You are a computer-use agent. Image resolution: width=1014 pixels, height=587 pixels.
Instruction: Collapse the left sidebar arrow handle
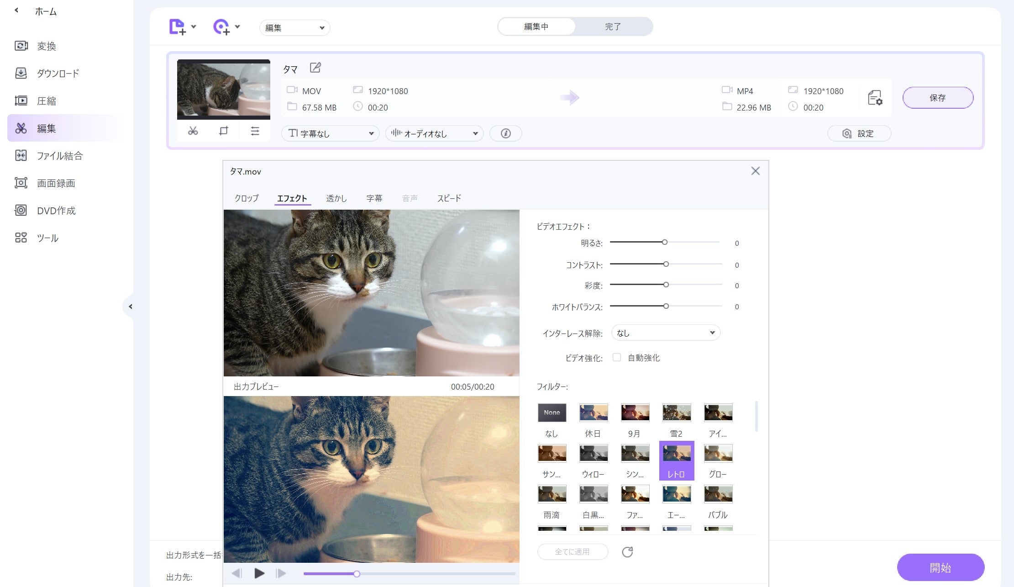[x=130, y=307]
